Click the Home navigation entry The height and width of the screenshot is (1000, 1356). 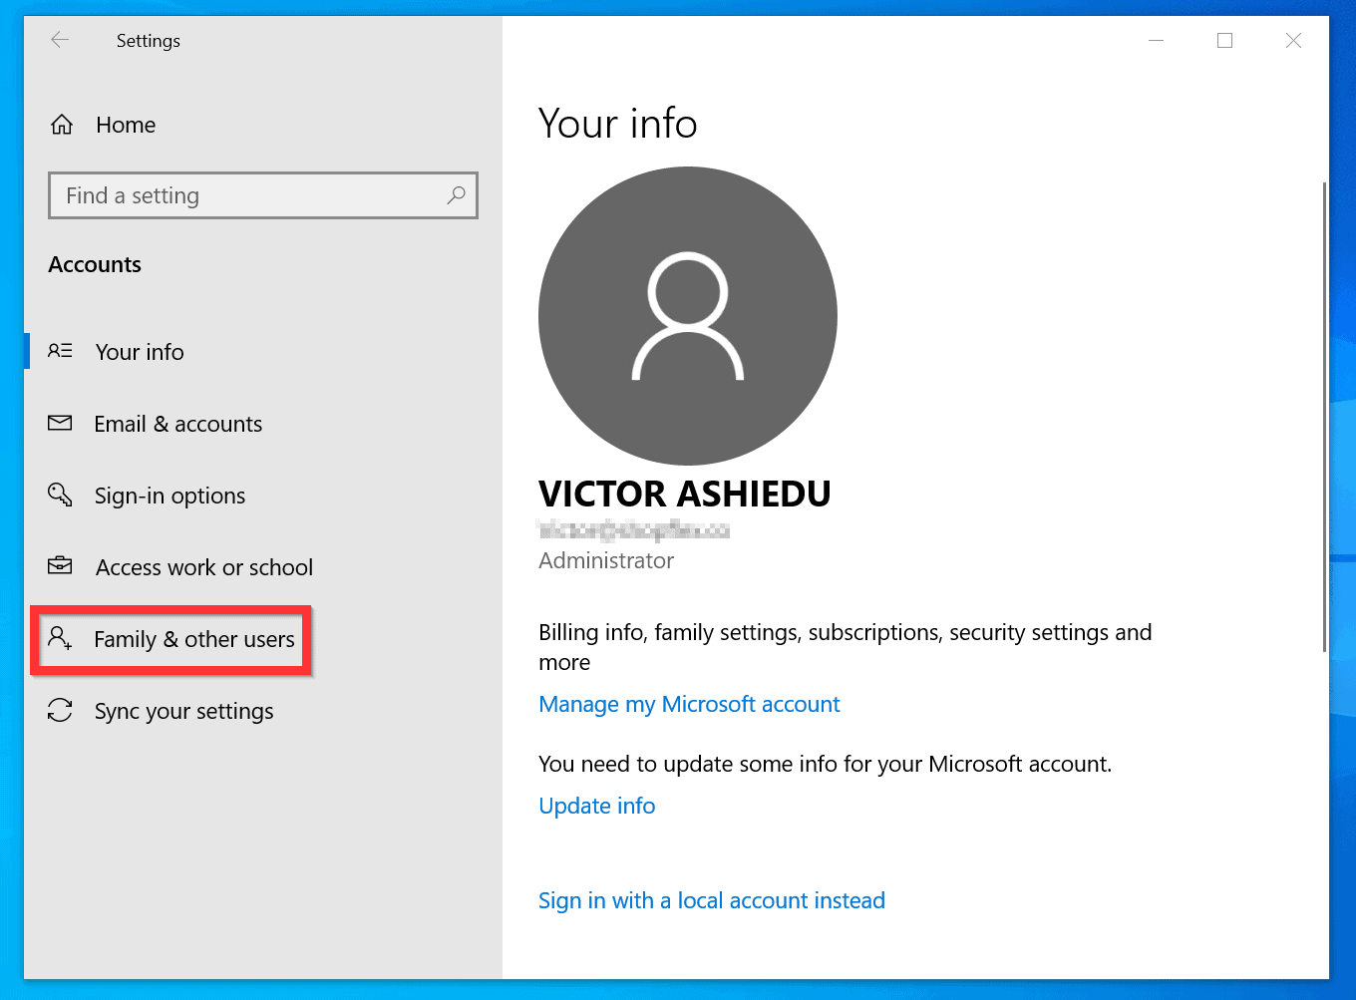tap(126, 124)
